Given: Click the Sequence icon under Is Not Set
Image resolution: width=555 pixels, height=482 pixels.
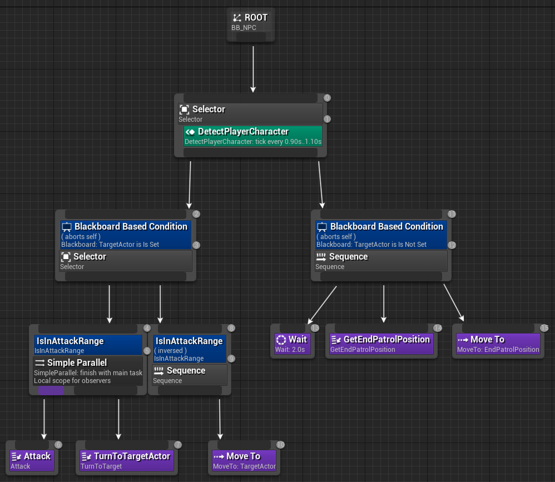Looking at the screenshot, I should pyautogui.click(x=321, y=257).
